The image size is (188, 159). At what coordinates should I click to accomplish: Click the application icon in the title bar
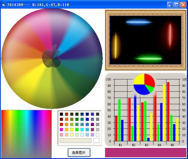[3, 5]
